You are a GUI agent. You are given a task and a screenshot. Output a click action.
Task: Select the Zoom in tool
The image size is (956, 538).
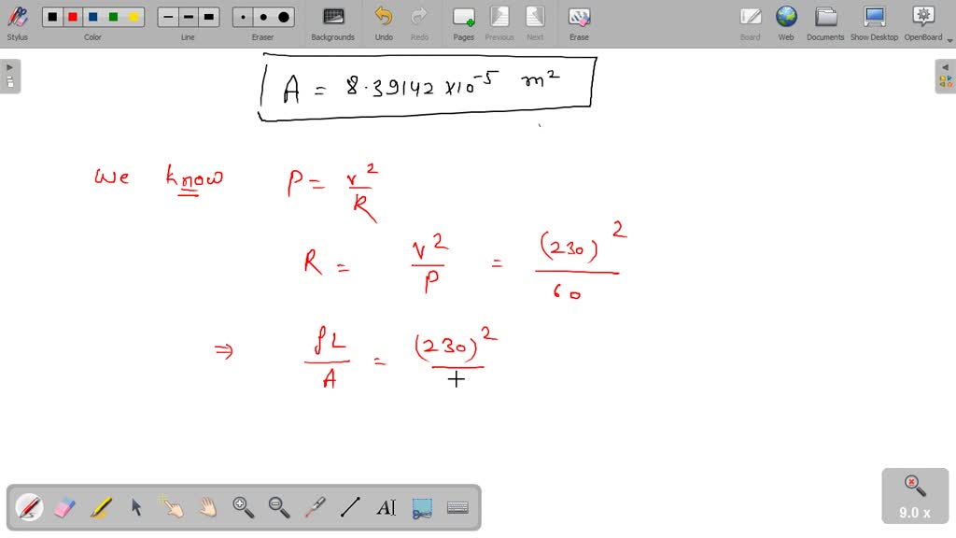244,507
